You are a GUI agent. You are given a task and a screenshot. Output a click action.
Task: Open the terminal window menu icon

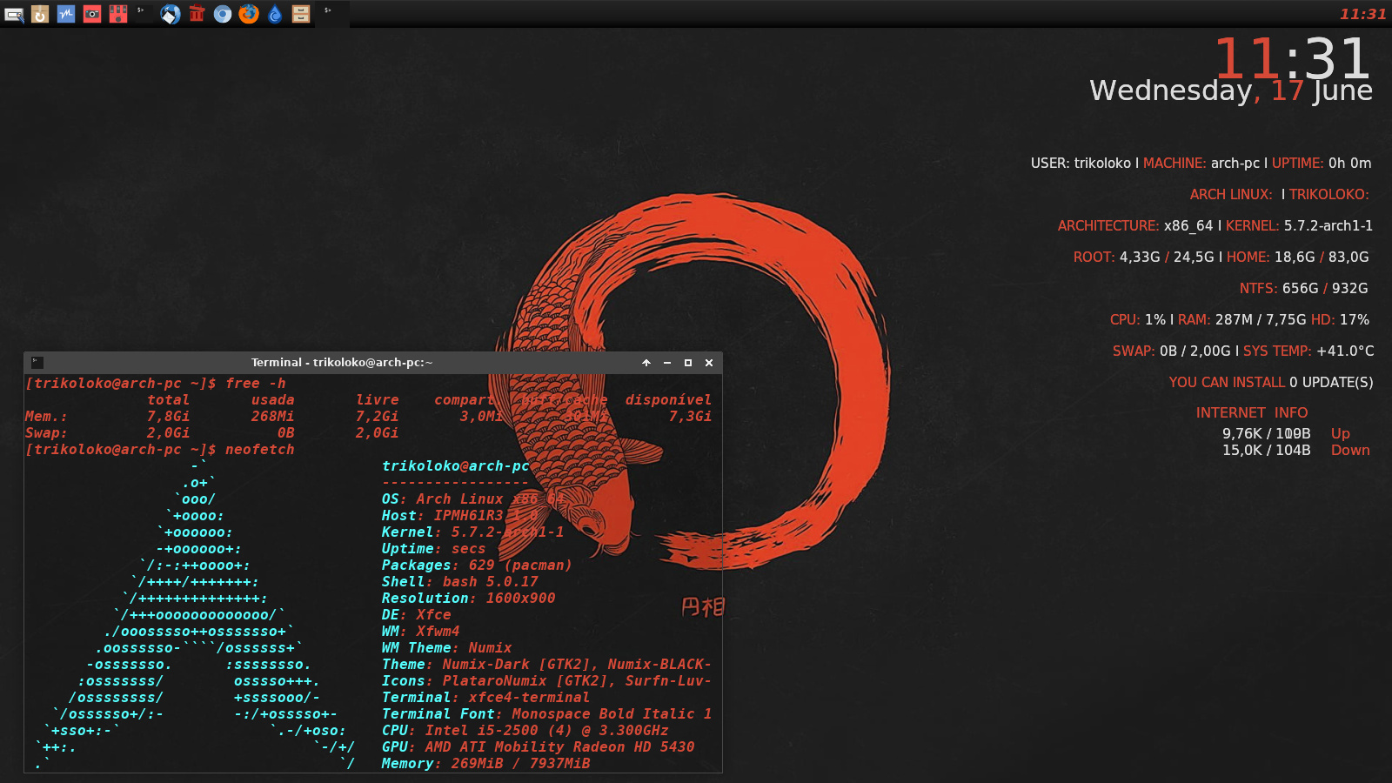pos(37,363)
